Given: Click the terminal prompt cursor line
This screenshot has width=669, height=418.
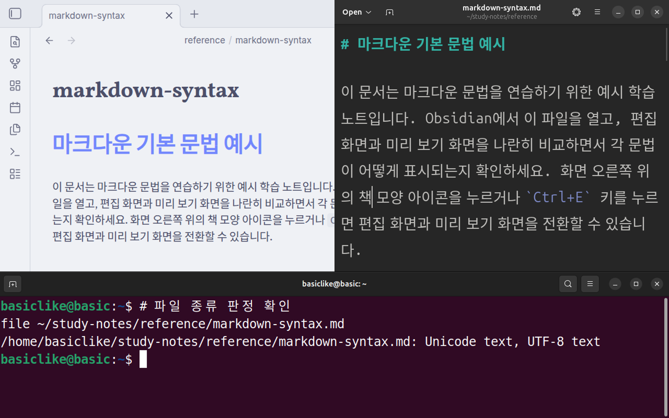Looking at the screenshot, I should point(74,360).
